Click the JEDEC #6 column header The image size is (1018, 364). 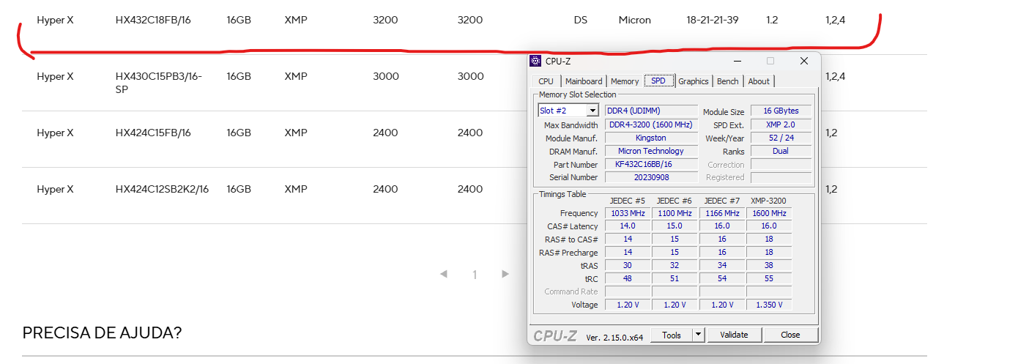tap(675, 201)
